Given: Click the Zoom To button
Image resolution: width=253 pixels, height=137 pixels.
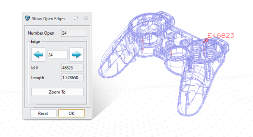Looking at the screenshot, I should pos(57,92).
